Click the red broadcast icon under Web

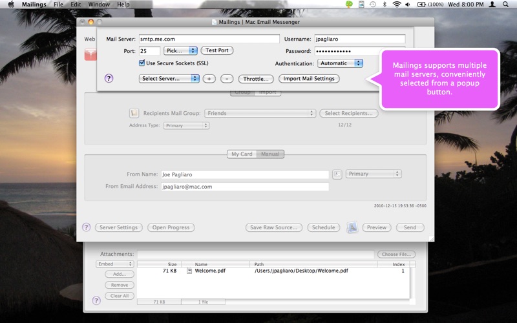pyautogui.click(x=90, y=54)
